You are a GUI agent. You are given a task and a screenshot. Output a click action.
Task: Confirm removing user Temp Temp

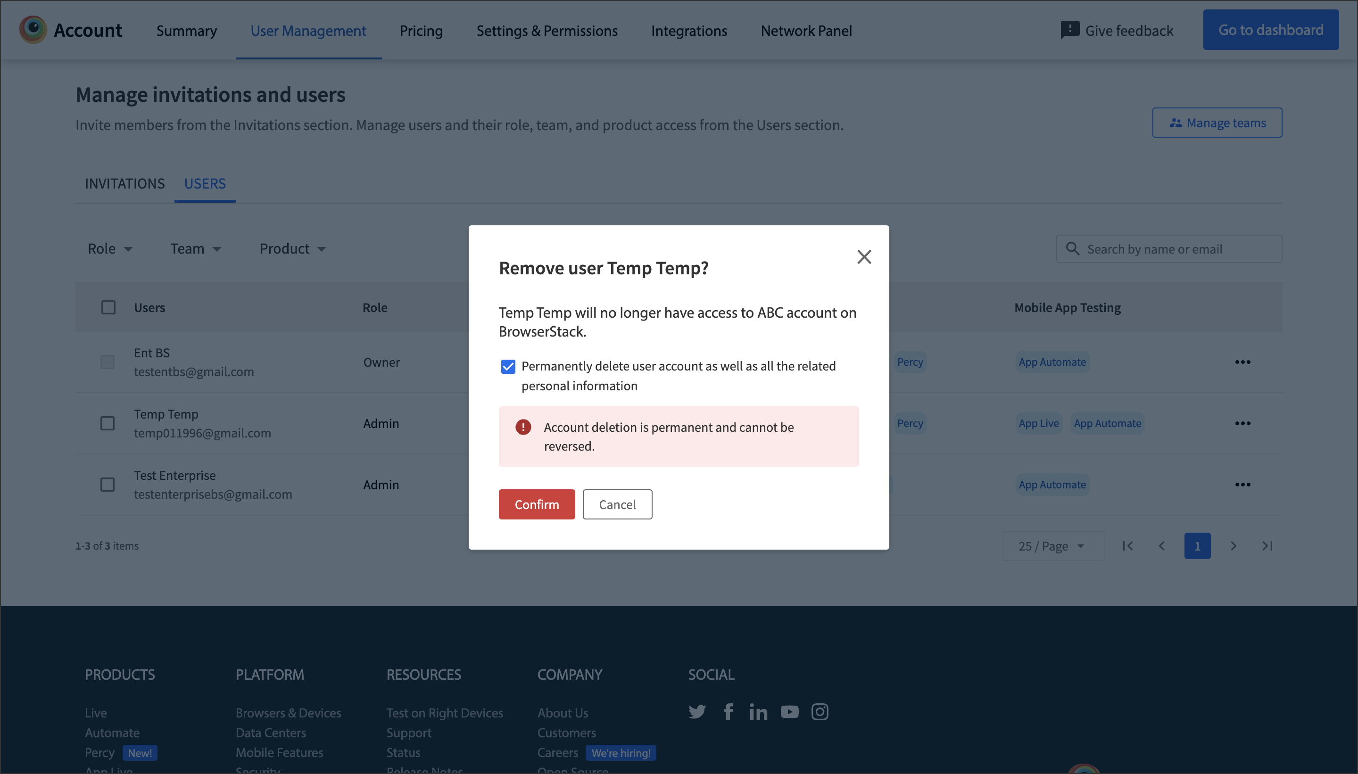537,504
